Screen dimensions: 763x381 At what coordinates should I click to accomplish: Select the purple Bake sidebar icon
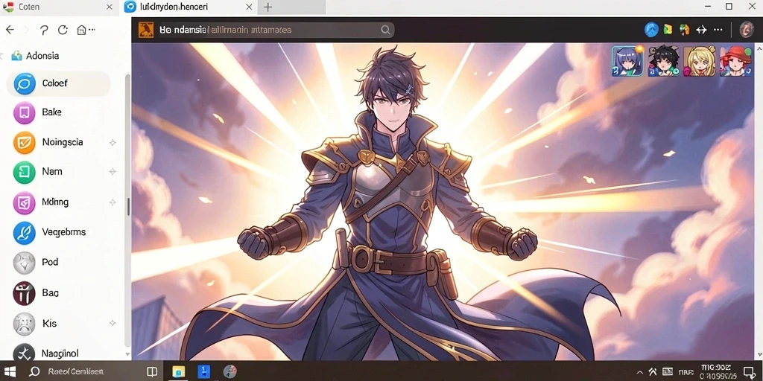(x=25, y=113)
